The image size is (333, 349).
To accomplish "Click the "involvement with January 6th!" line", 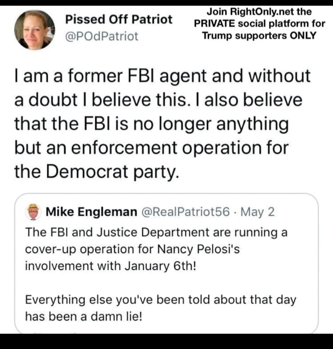I will [111, 266].
